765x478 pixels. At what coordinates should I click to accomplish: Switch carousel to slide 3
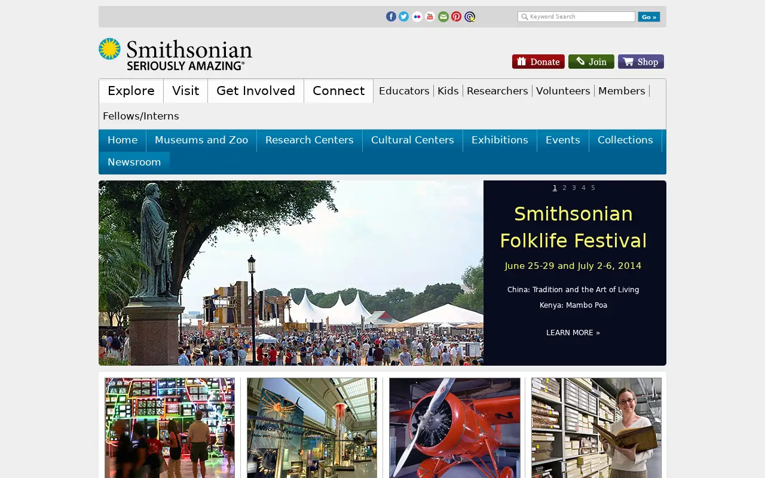coord(574,188)
